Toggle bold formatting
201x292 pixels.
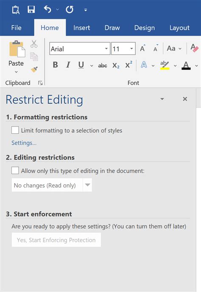pyautogui.click(x=55, y=65)
